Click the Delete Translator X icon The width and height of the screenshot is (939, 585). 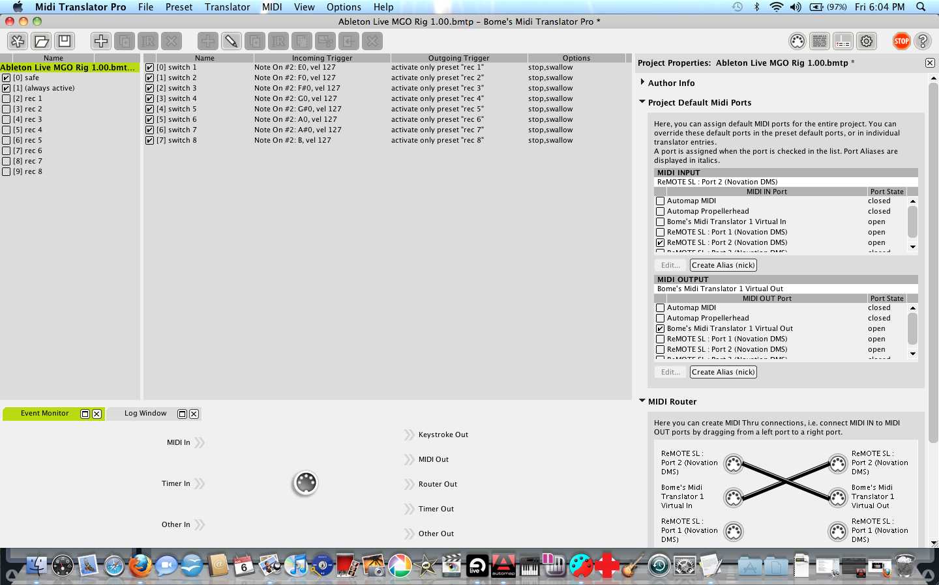372,41
